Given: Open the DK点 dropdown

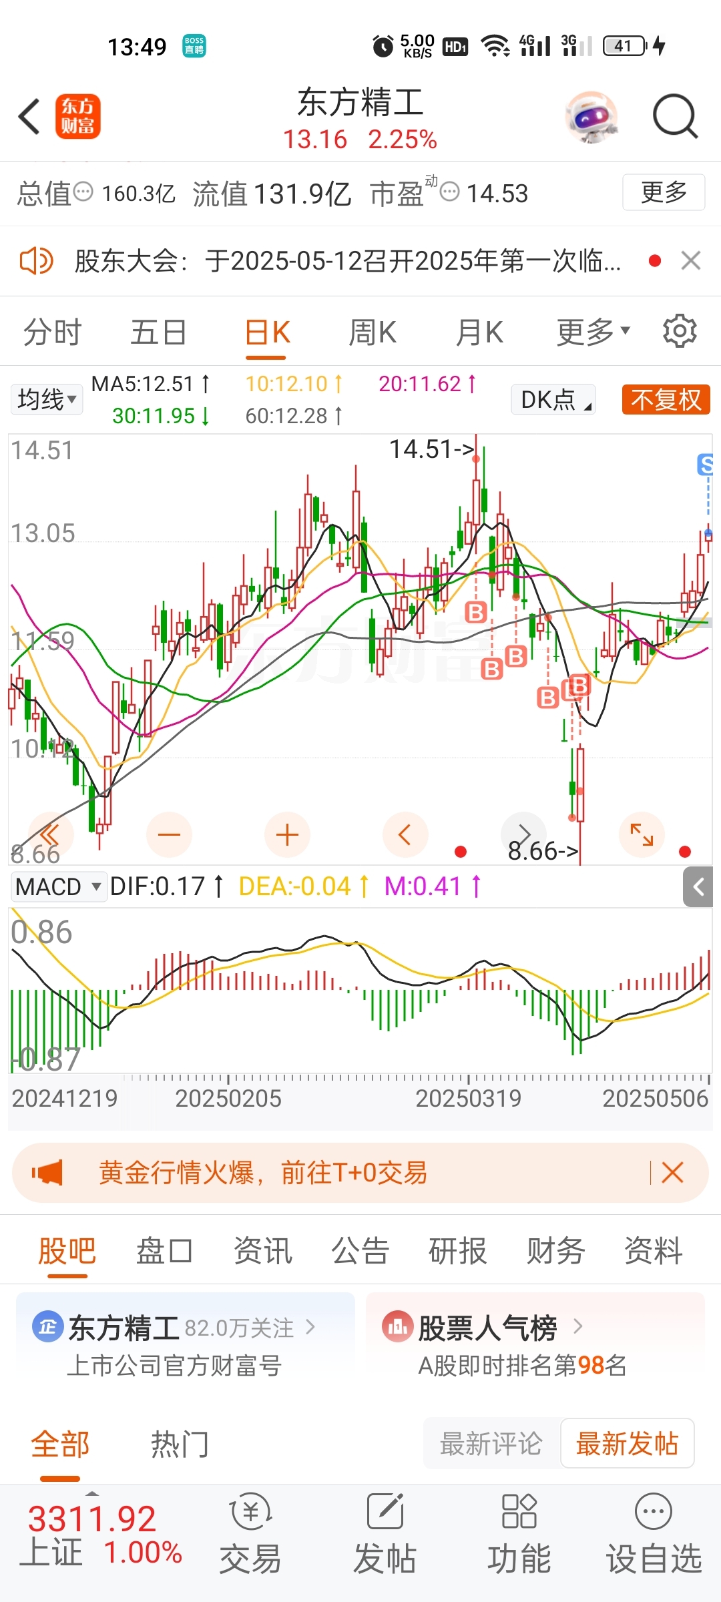Looking at the screenshot, I should tap(553, 400).
